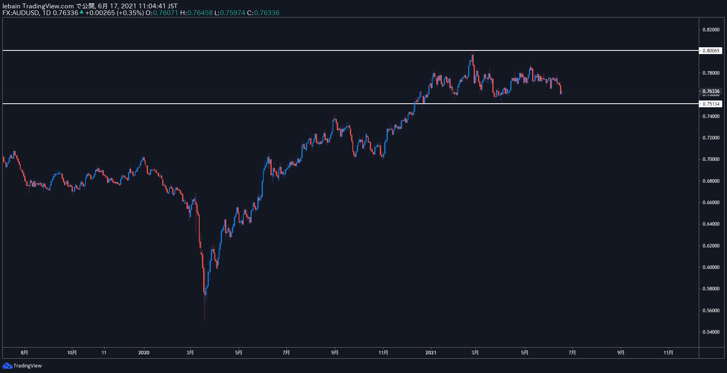Click the 0.56000 price axis label
The width and height of the screenshot is (727, 373).
pos(711,310)
